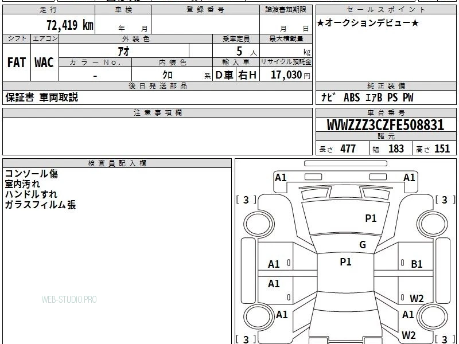Image resolution: width=459 pixels, height=344 pixels.
Task: Select the 検査員記入欄 header
Action: pos(117,163)
